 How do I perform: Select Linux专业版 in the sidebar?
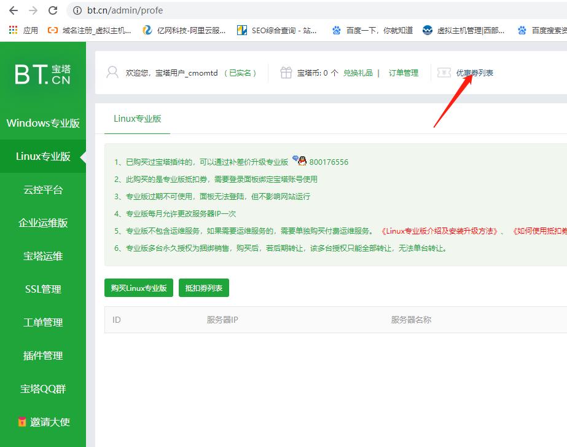pyautogui.click(x=43, y=156)
